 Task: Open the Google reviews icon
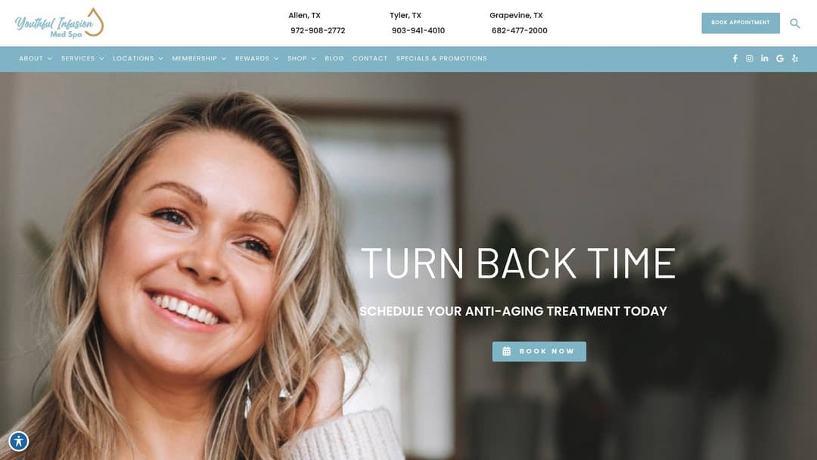780,58
